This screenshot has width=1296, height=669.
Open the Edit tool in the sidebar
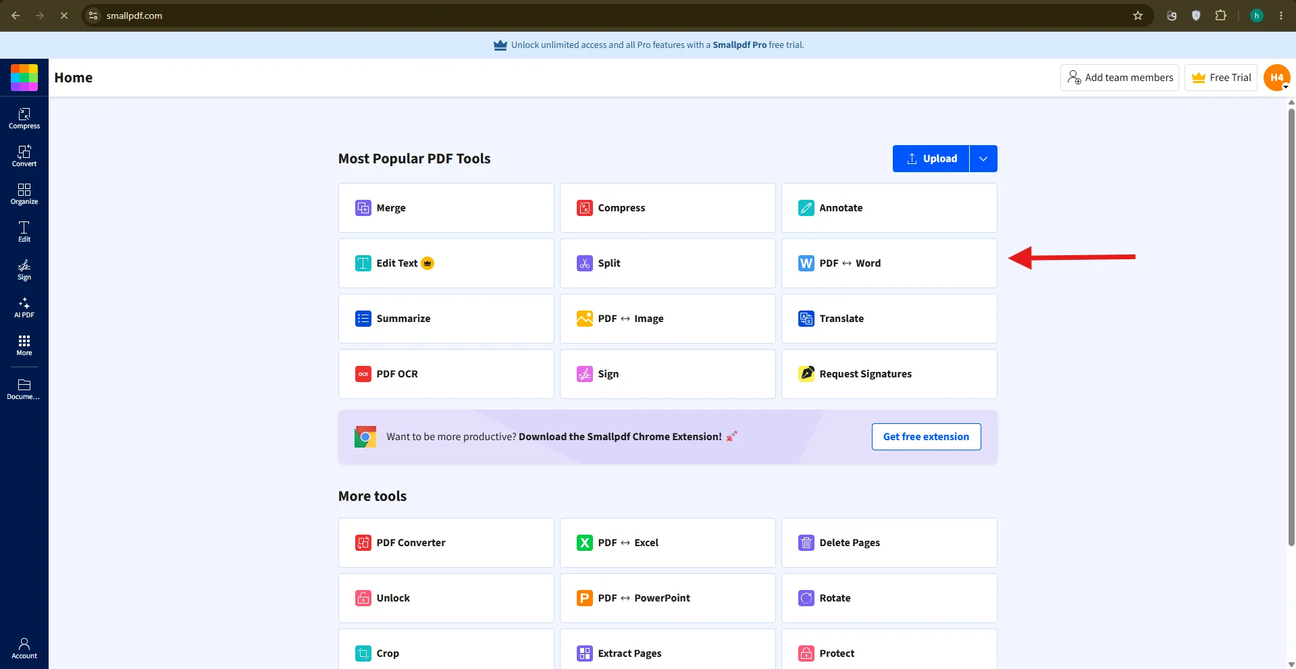[24, 232]
